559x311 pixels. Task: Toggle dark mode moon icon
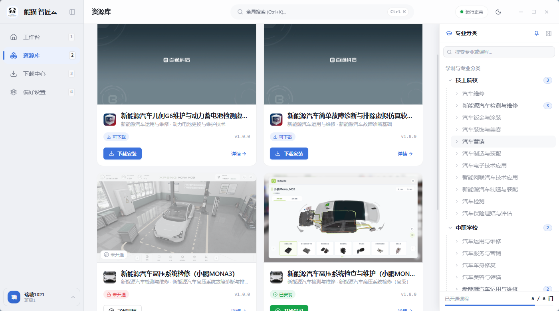[x=498, y=12]
